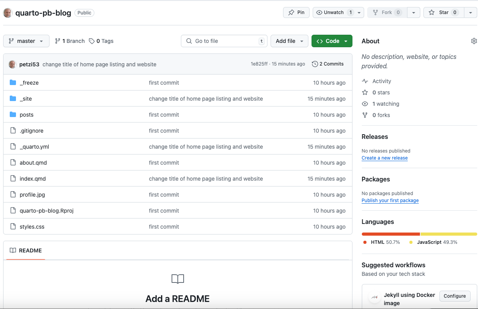Click the Create a new release link
The width and height of the screenshot is (478, 309).
[384, 158]
